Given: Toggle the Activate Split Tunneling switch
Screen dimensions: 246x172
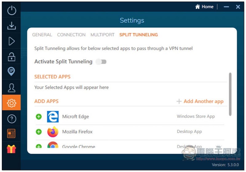Looking at the screenshot, I should click(101, 62).
